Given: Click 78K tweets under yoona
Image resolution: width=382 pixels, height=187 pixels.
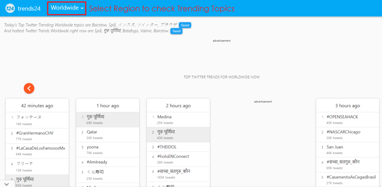Looking at the screenshot, I should (94, 153).
